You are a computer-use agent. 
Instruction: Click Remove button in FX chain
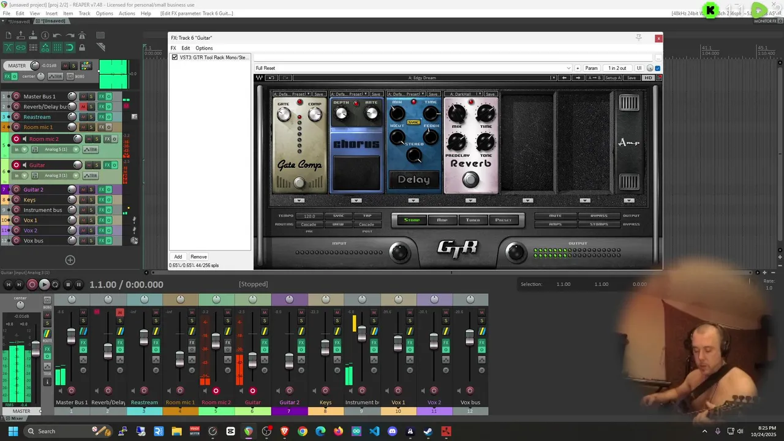click(x=198, y=257)
